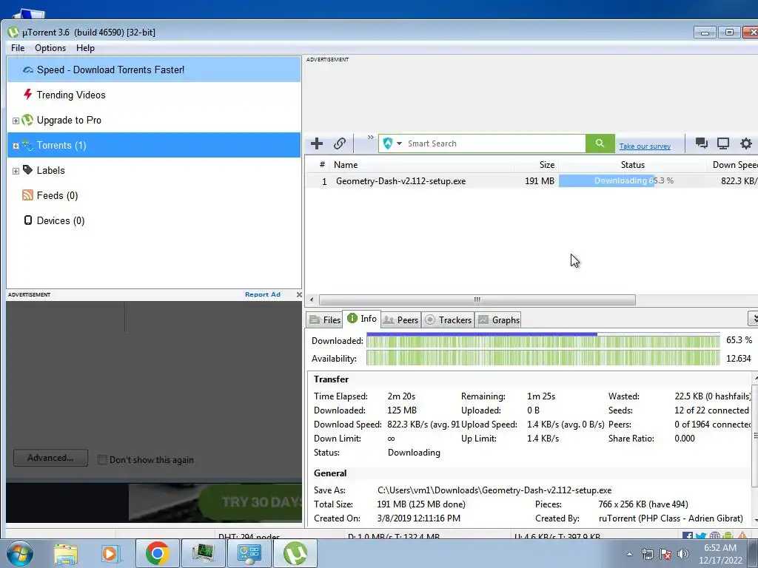Switch to the Trackers tab
758x568 pixels.
(x=449, y=319)
